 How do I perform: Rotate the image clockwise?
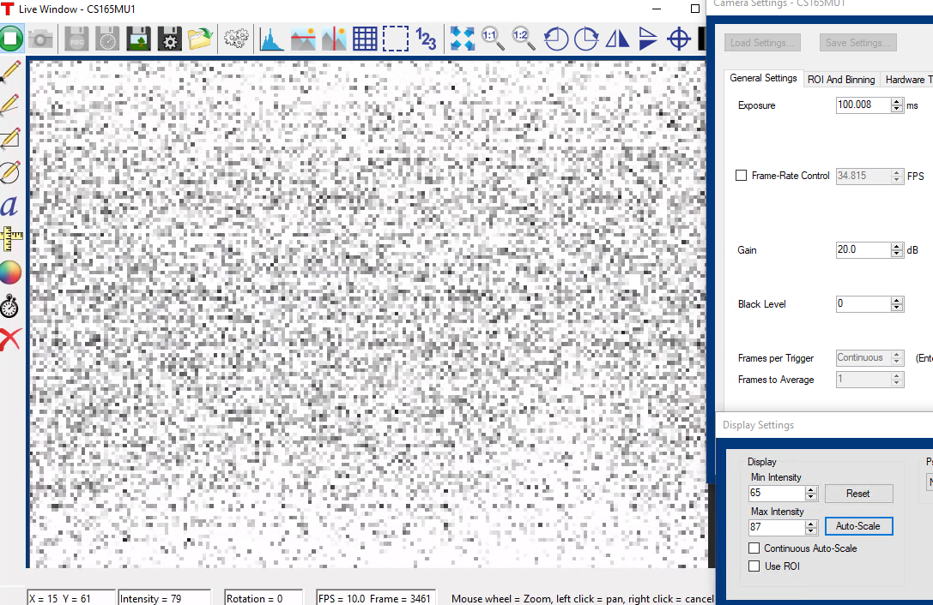pyautogui.click(x=586, y=39)
